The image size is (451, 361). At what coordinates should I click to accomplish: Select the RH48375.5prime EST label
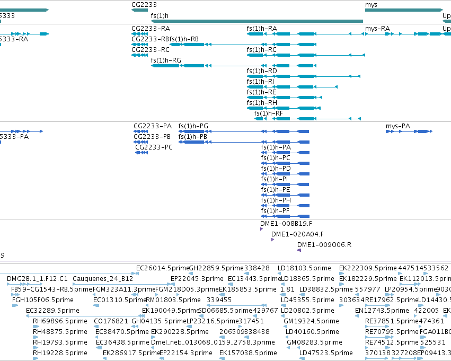click(60, 332)
